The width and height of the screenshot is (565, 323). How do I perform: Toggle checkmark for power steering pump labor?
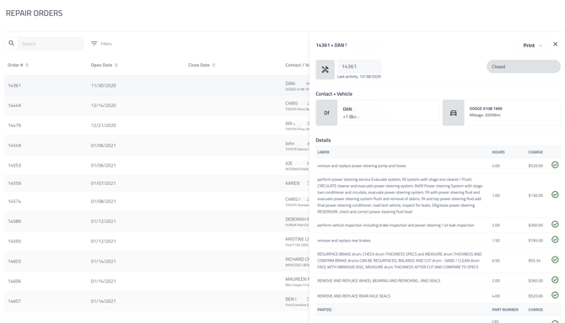[x=555, y=165]
